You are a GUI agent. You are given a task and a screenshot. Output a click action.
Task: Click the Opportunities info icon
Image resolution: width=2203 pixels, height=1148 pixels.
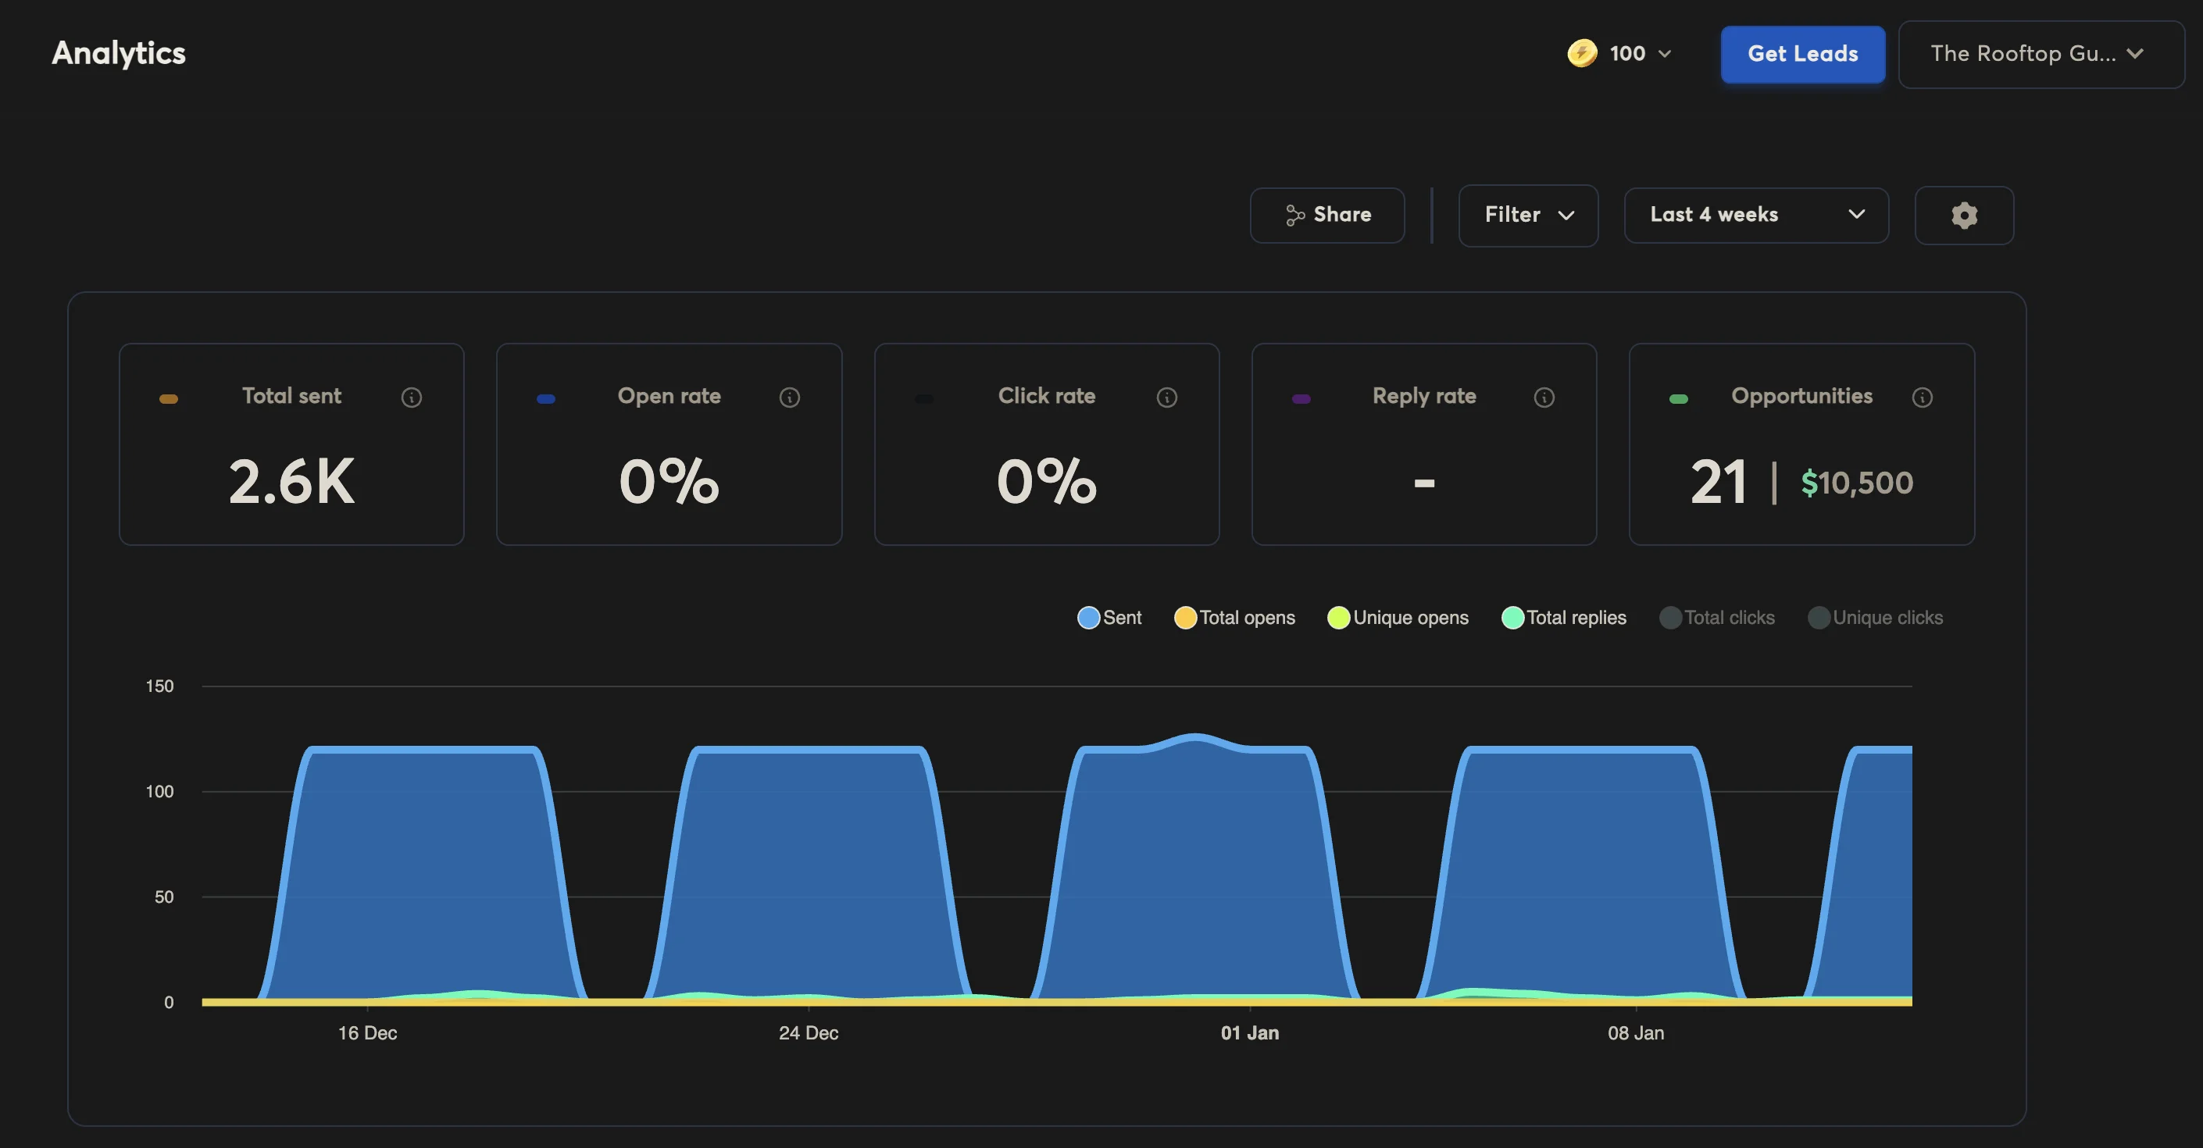click(x=1922, y=398)
